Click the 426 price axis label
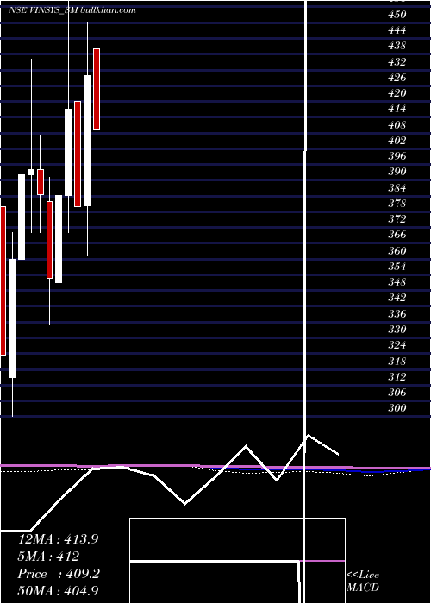 pyautogui.click(x=397, y=78)
